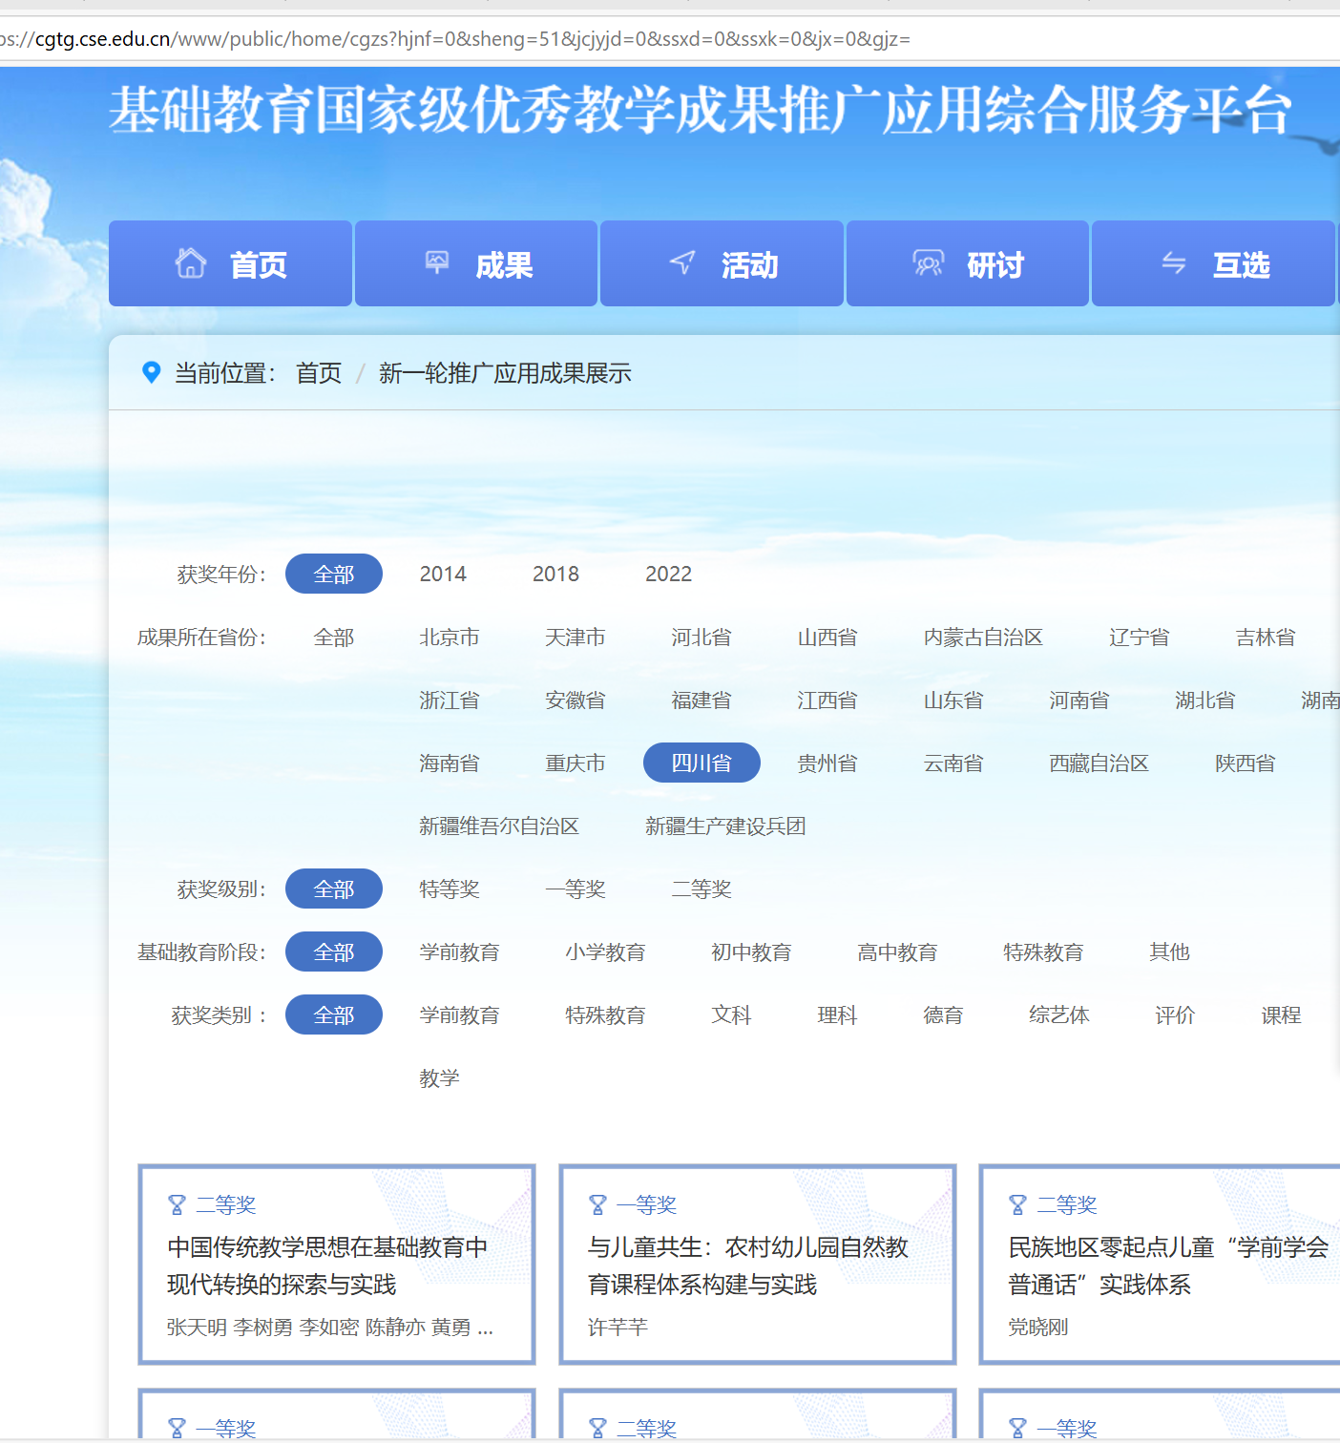Filter province by 河南省

1079,700
